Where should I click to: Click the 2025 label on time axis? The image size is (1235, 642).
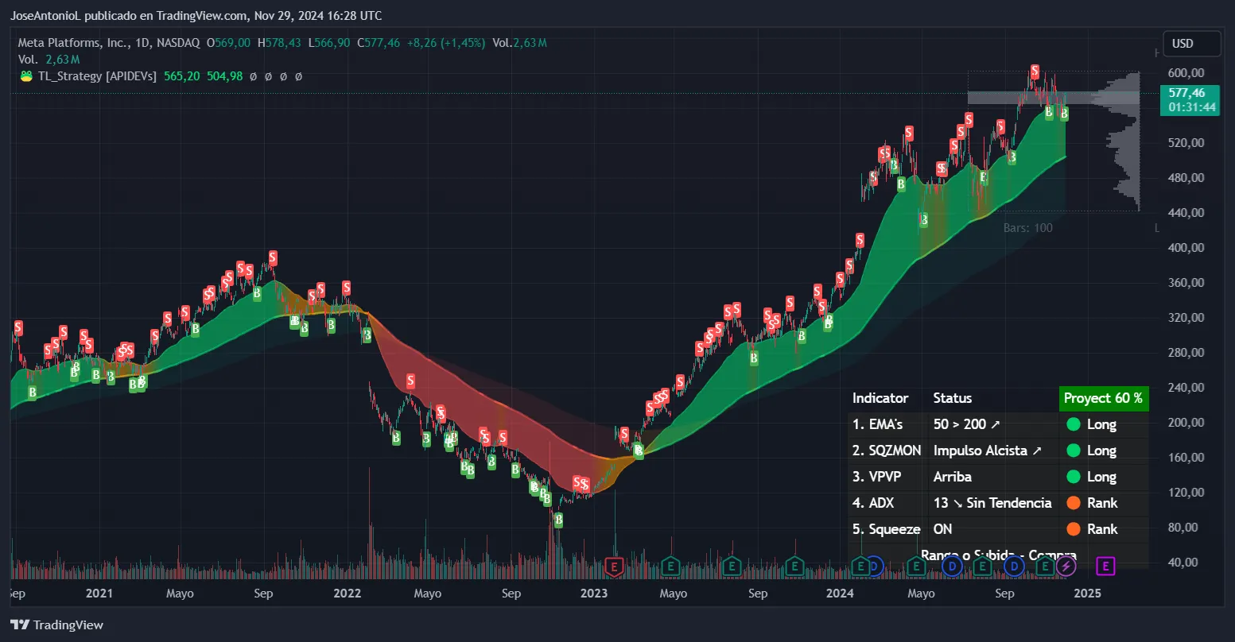point(1087,594)
